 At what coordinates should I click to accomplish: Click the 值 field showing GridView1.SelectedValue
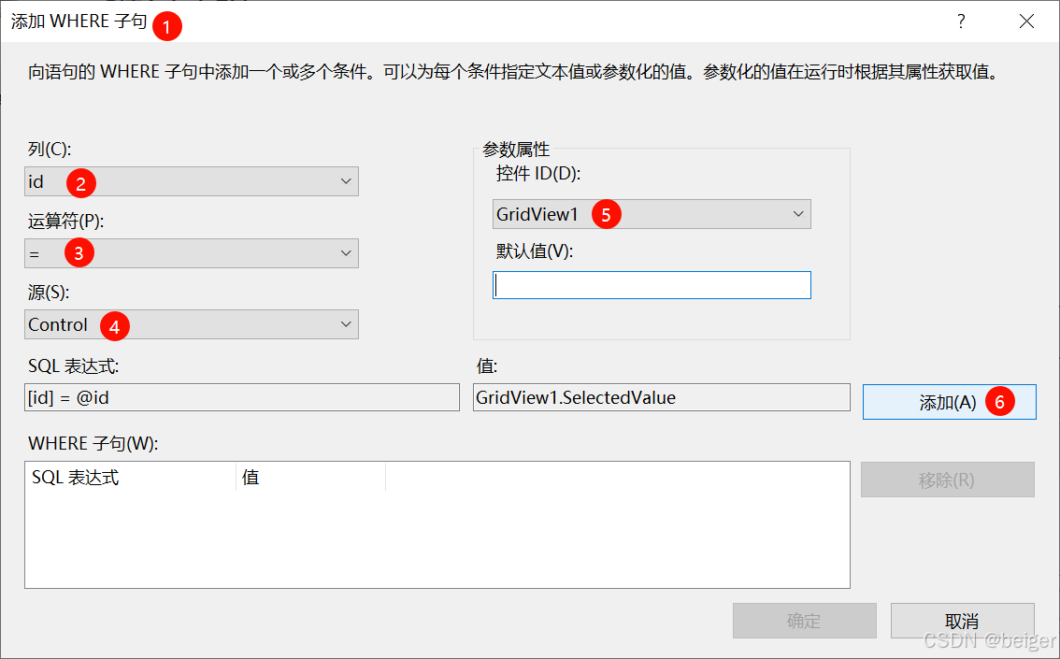[x=661, y=397]
